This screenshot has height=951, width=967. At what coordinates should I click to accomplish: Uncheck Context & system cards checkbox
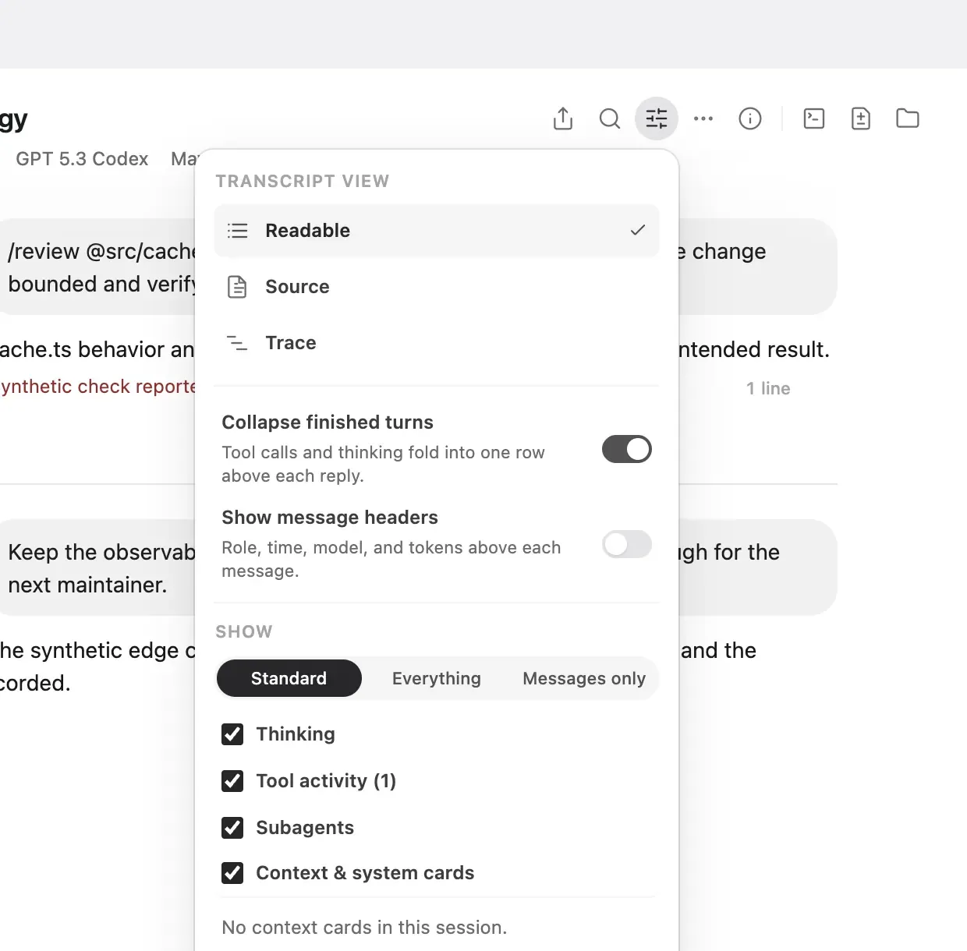pyautogui.click(x=232, y=873)
